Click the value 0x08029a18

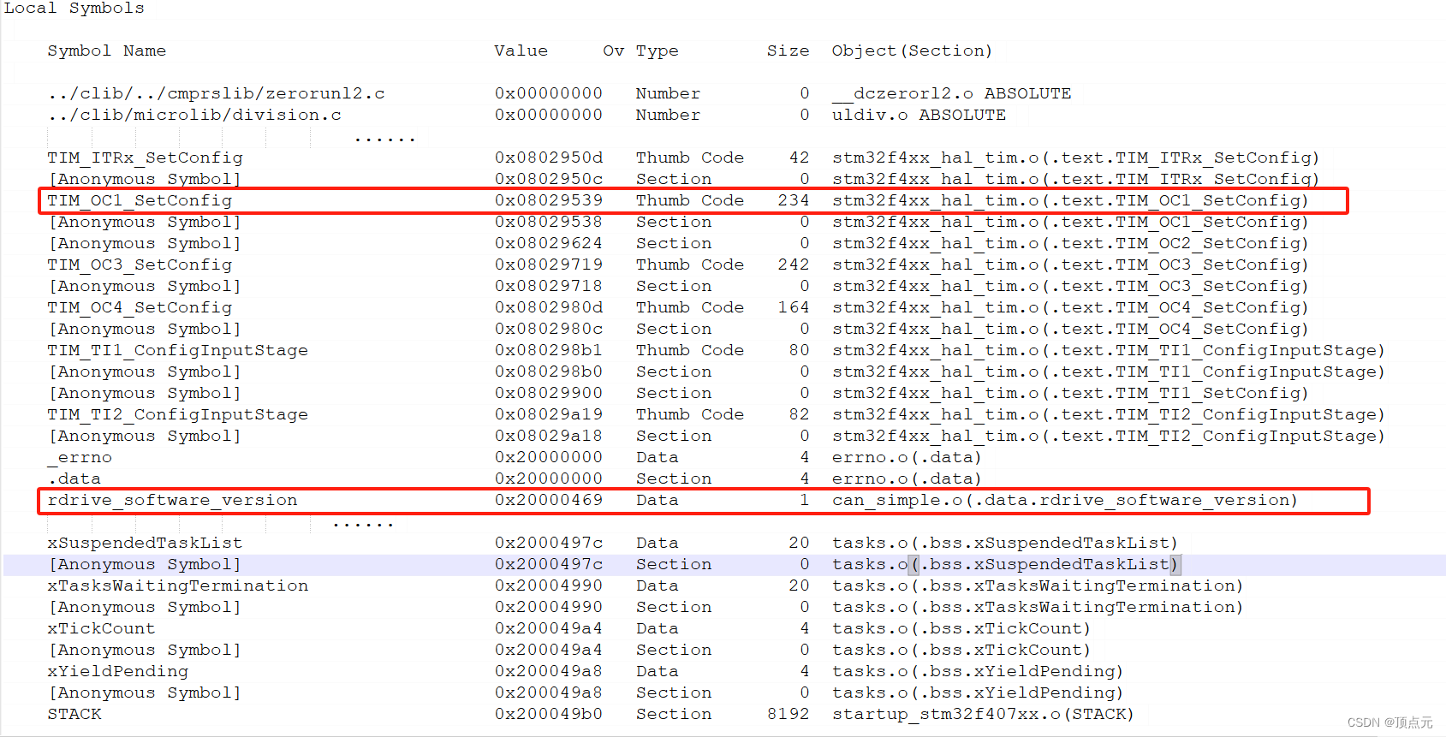pos(549,436)
